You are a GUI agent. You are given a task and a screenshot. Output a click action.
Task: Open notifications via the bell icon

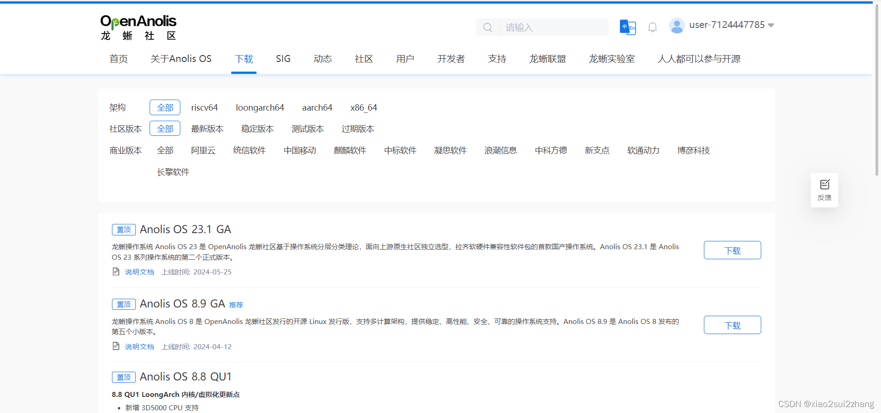(x=652, y=28)
